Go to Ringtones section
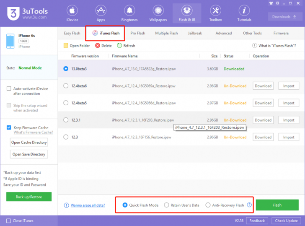 click(x=129, y=13)
